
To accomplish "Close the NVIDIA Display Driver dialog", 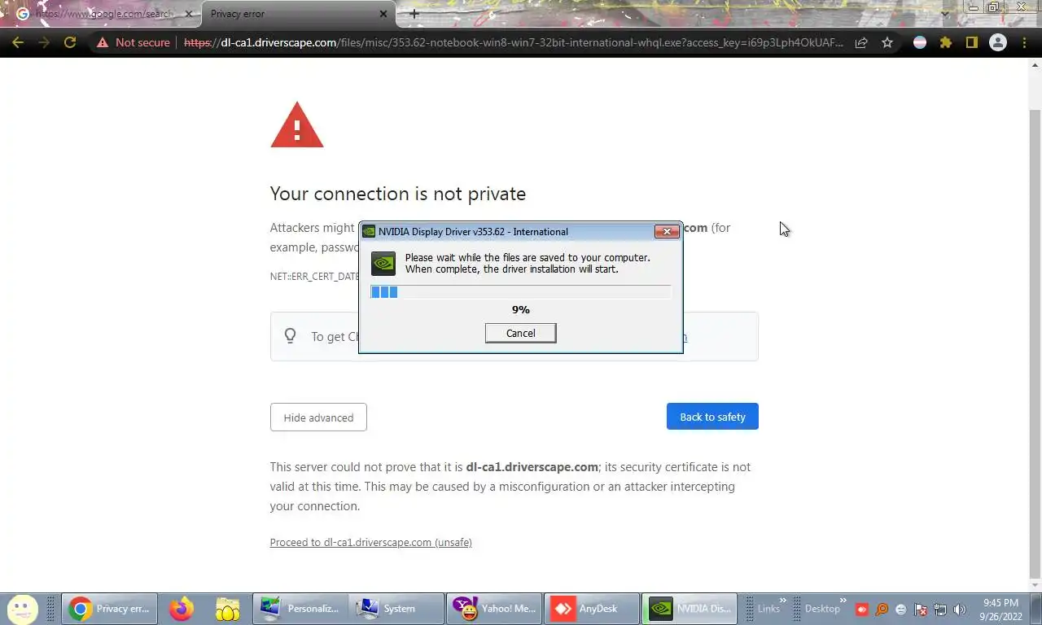I will coord(667,231).
